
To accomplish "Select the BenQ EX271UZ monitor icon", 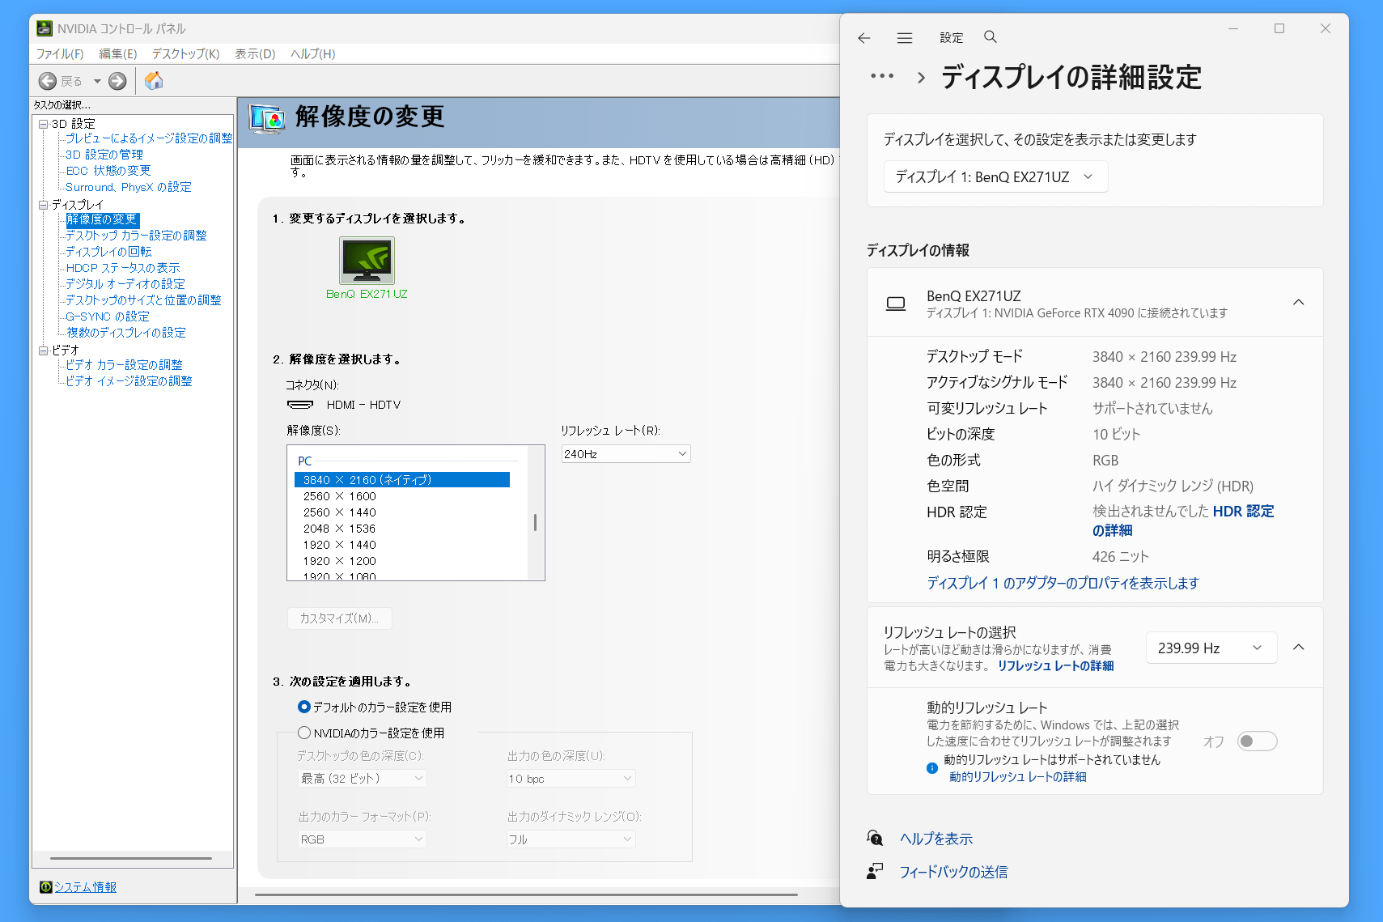I will [x=367, y=261].
